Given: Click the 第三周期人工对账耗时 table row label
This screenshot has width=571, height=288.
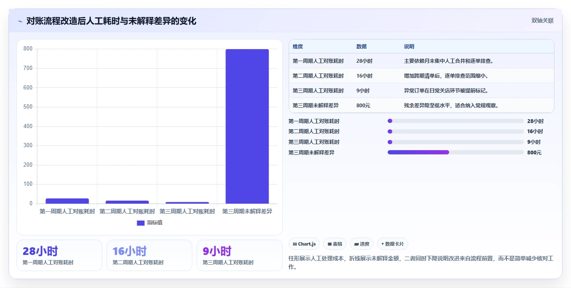Looking at the screenshot, I should tap(318, 91).
